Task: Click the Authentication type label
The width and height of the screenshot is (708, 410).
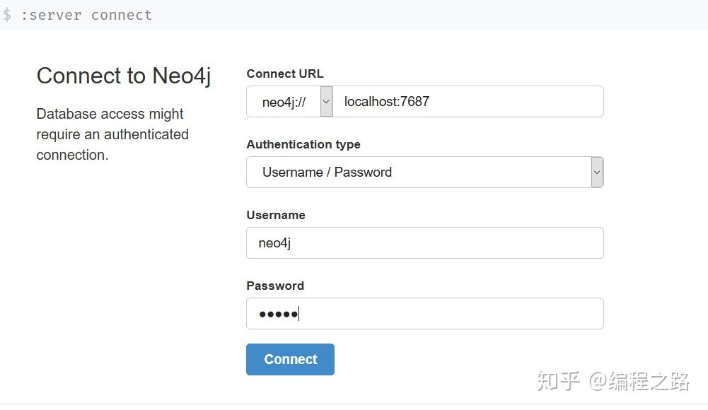Action: (303, 144)
